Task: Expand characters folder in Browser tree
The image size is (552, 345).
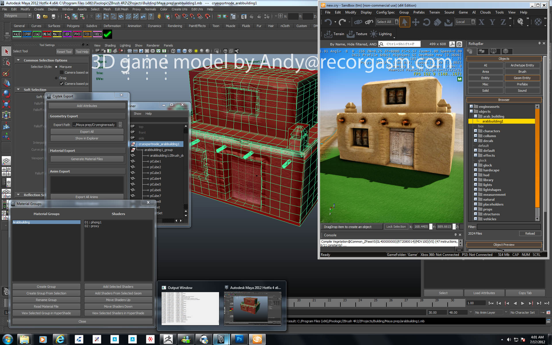Action: 476,131
